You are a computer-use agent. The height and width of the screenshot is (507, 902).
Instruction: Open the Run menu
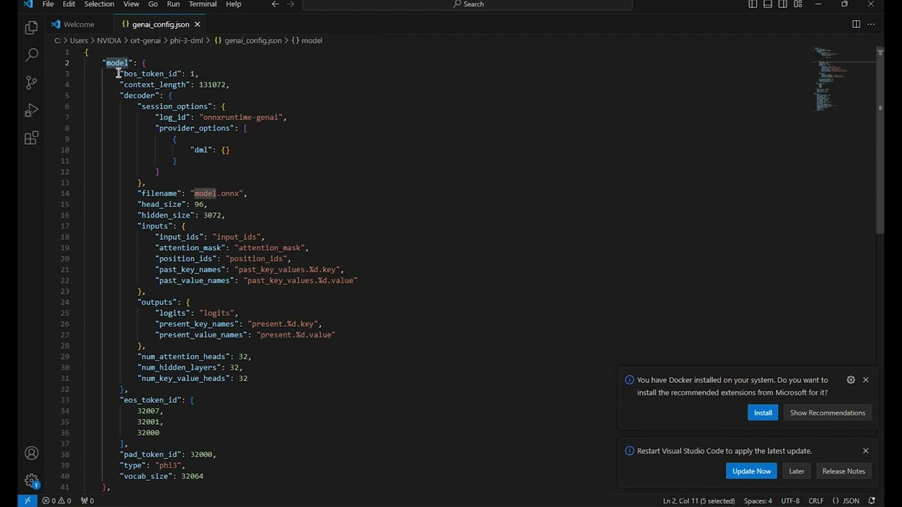coord(173,4)
